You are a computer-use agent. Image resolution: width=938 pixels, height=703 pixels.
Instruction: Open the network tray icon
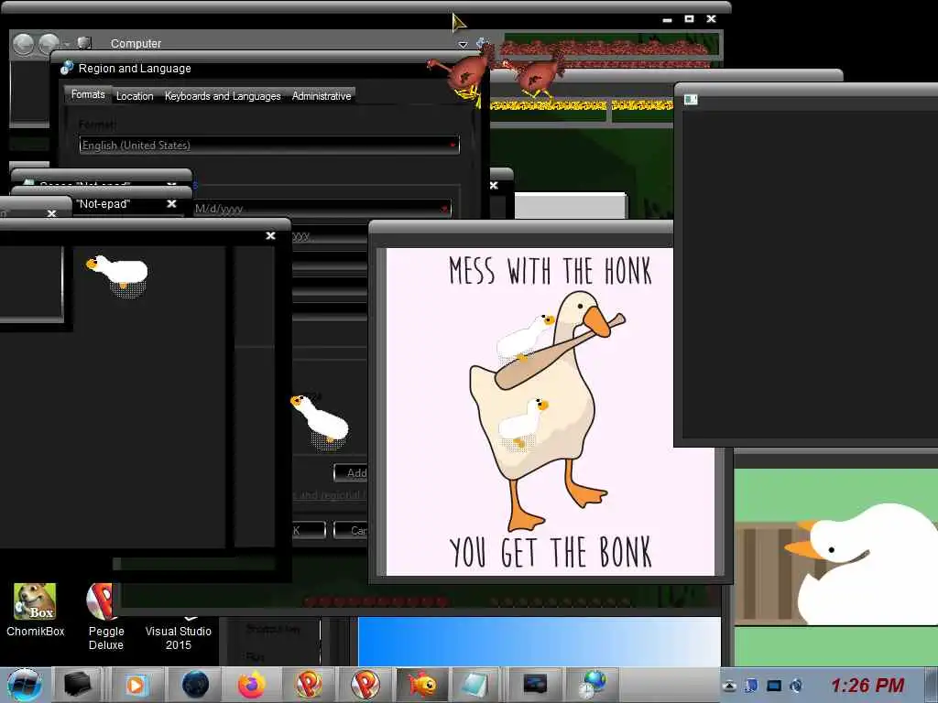click(774, 686)
